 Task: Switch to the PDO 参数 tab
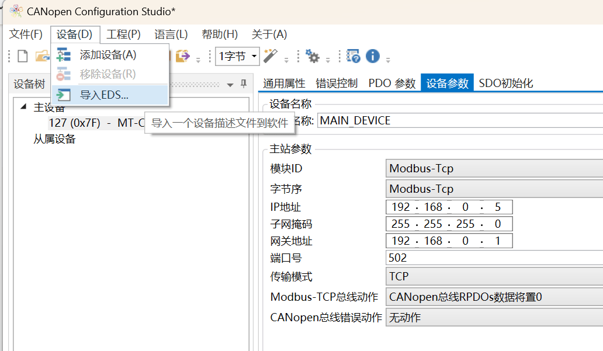392,83
